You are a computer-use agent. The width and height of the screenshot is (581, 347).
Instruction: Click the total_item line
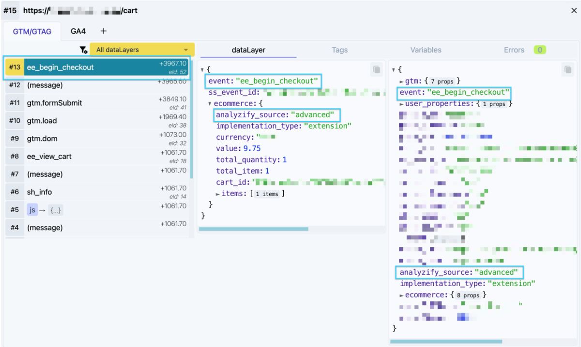click(x=243, y=171)
